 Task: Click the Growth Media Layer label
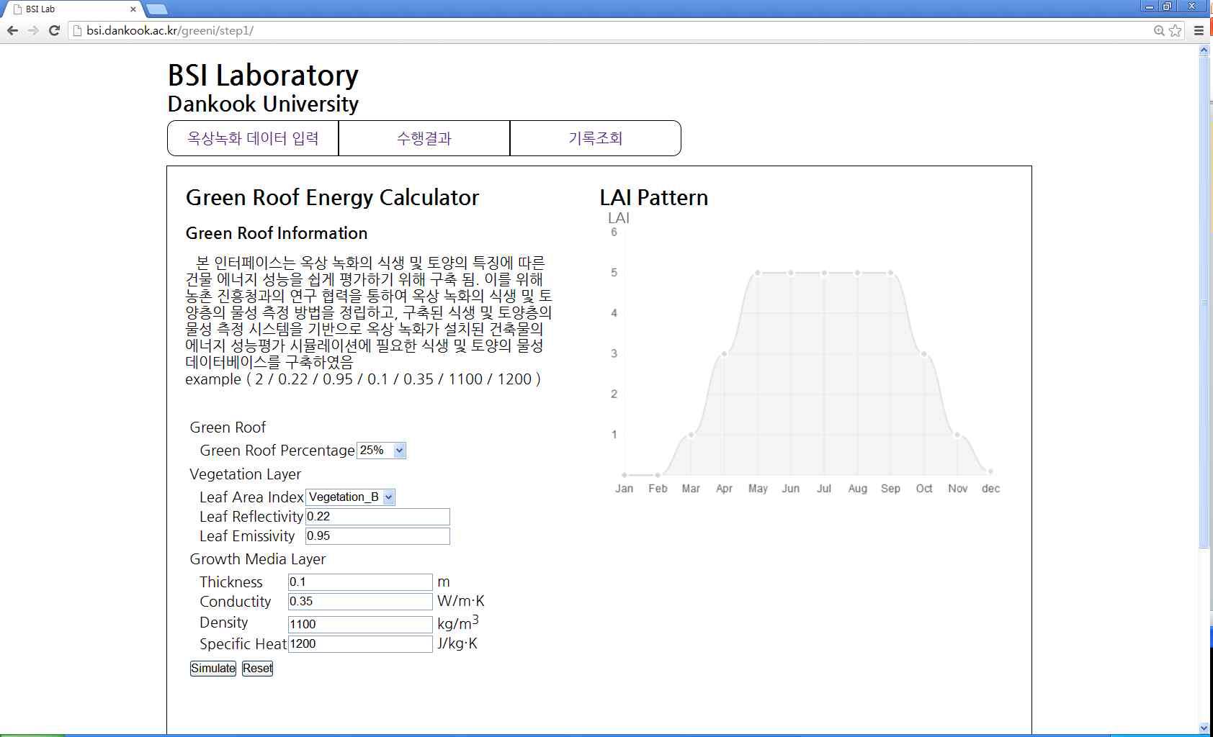[x=258, y=559]
